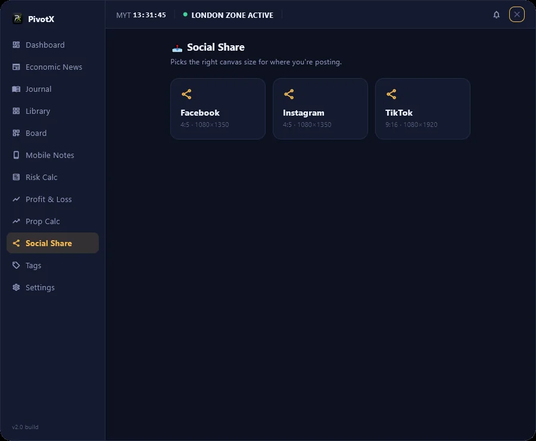Image resolution: width=536 pixels, height=441 pixels.
Task: Click the Social Share page heading
Action: point(216,47)
